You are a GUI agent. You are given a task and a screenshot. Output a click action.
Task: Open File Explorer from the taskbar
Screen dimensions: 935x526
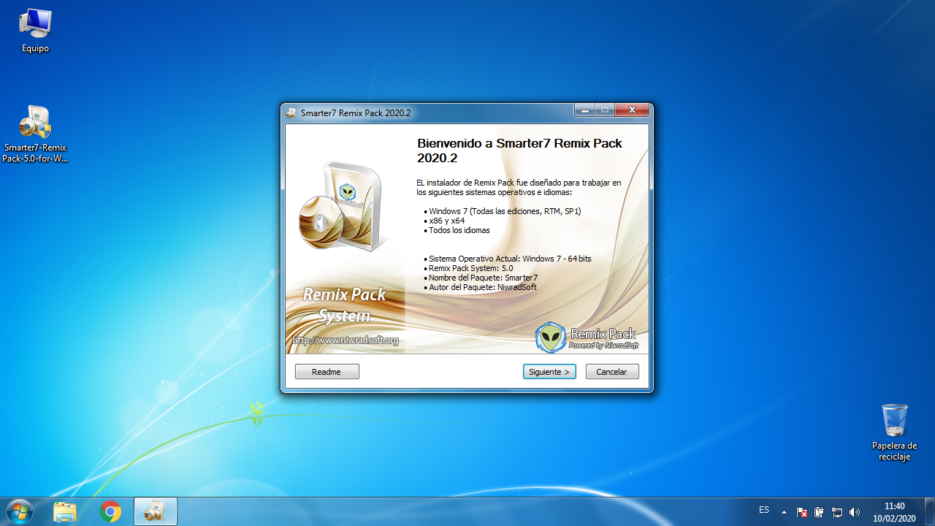pos(65,512)
